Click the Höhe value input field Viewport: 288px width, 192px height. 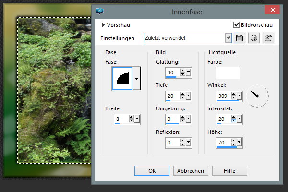pos(223,142)
